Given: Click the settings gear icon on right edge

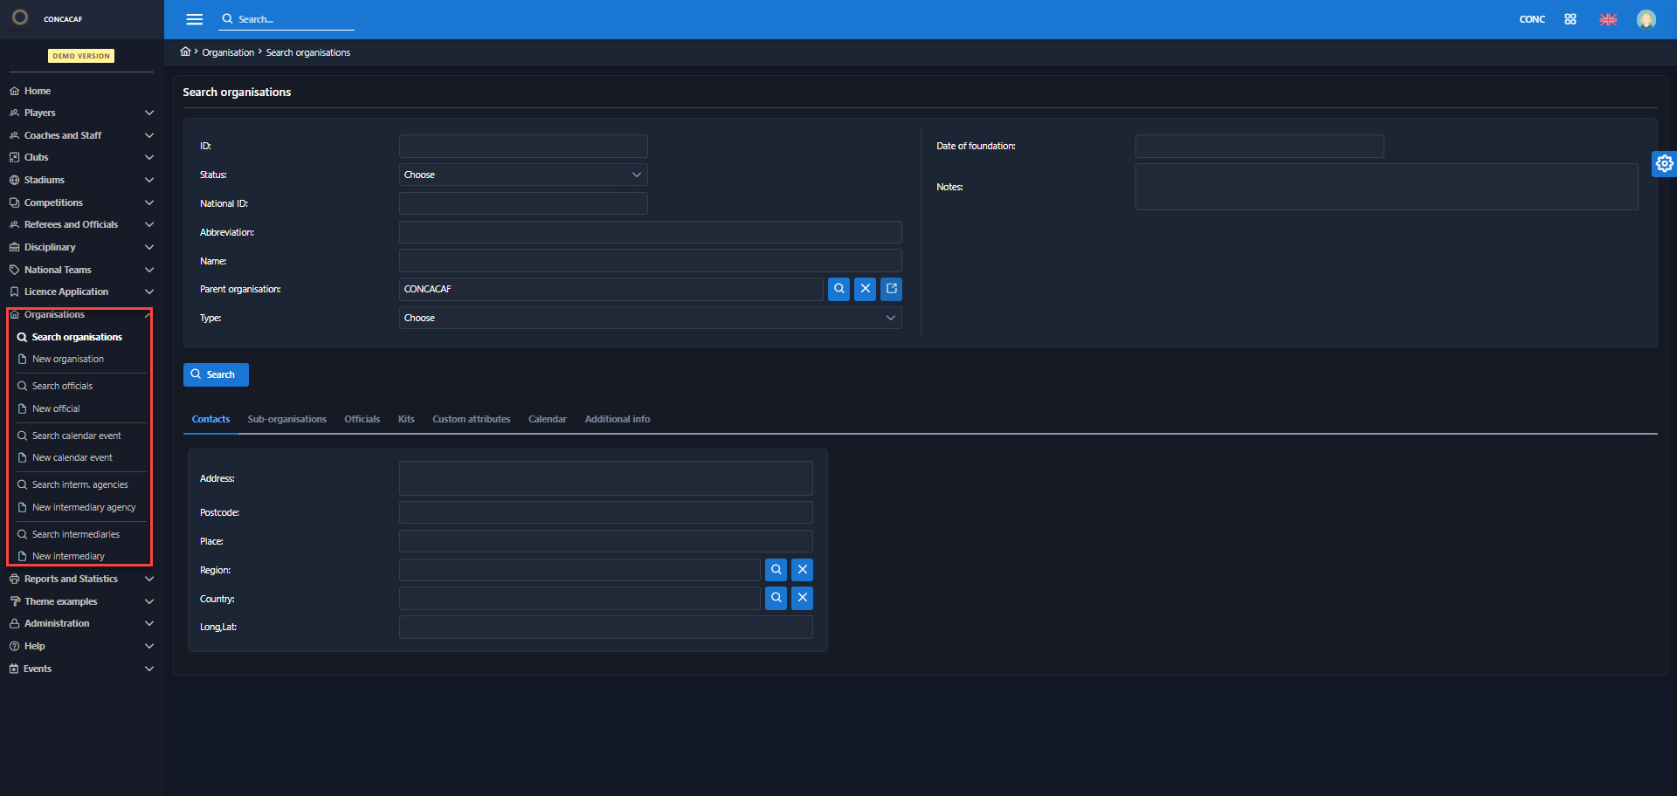Looking at the screenshot, I should [x=1664, y=163].
